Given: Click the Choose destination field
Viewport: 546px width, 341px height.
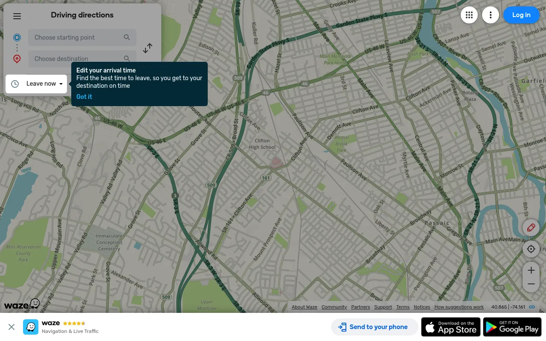Looking at the screenshot, I should (82, 59).
